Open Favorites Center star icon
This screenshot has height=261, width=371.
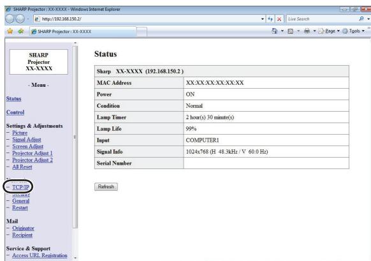pos(10,31)
